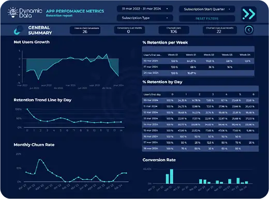Image resolution: width=269 pixels, height=199 pixels.
Task: Select the Churned Users card showing 106
Action: [174, 30]
